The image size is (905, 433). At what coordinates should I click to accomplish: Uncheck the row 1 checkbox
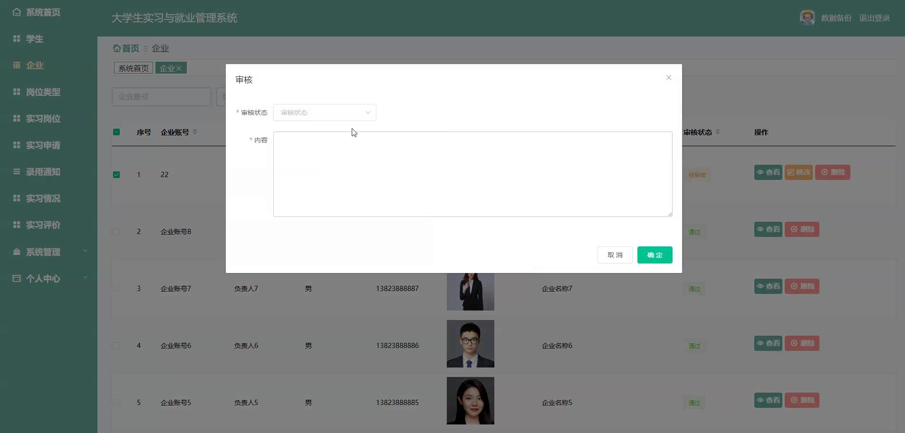pyautogui.click(x=116, y=175)
